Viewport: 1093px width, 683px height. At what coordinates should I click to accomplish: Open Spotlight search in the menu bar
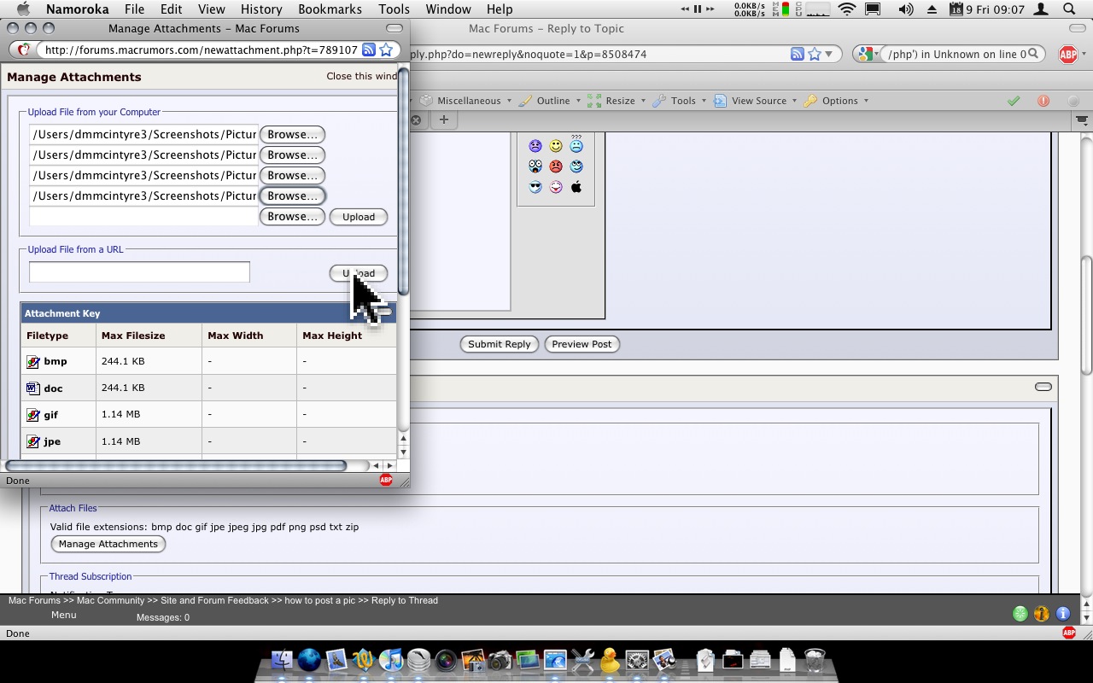tap(1069, 9)
